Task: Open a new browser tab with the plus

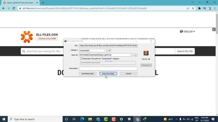Action: pos(43,3)
